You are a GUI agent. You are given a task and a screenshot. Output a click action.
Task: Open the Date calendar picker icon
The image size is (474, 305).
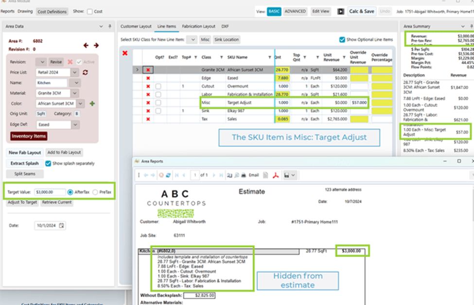[x=61, y=225]
